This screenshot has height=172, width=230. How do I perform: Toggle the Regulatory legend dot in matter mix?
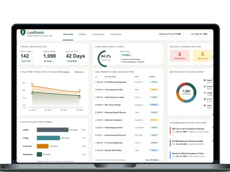click(x=205, y=80)
